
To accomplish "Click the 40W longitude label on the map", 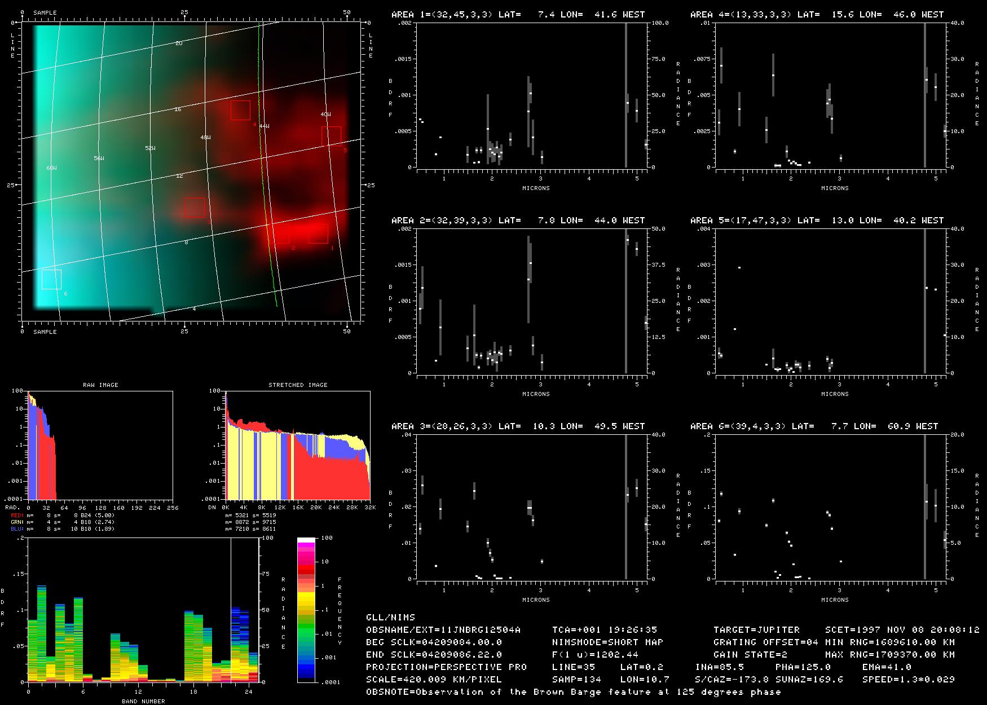I will [325, 114].
